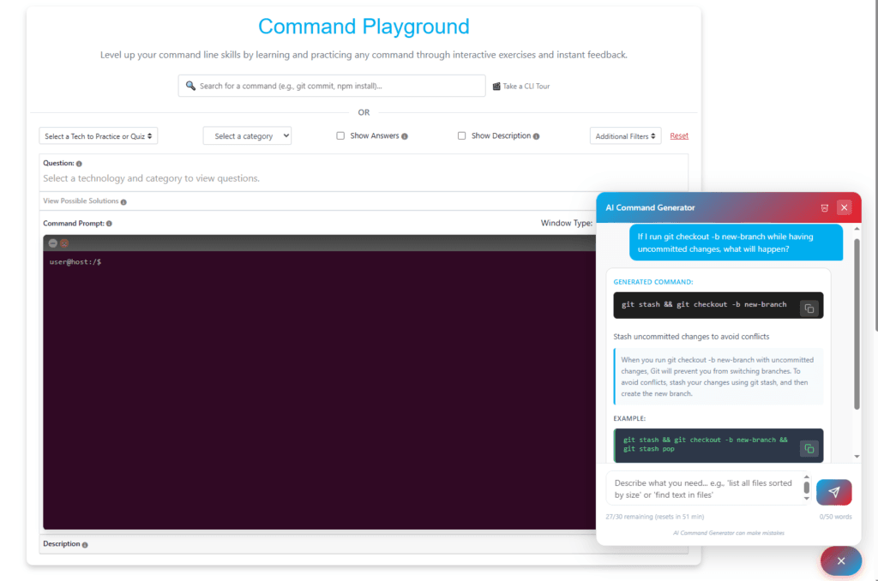The image size is (878, 581).
Task: Start the Take a CLI Tour link
Action: click(521, 87)
